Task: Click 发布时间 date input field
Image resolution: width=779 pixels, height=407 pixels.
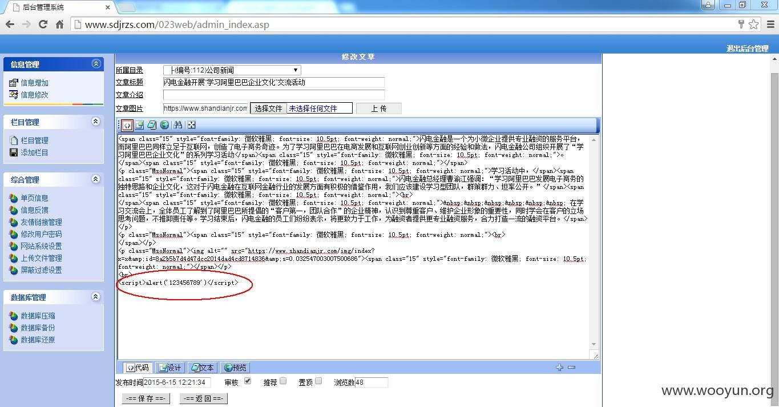Action: 177,382
